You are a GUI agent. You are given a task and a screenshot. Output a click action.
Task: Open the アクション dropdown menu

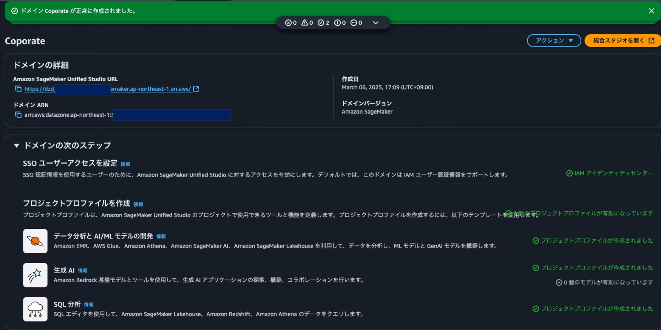click(x=554, y=40)
